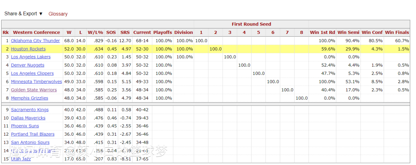Sort by Current column header

[x=142, y=32]
